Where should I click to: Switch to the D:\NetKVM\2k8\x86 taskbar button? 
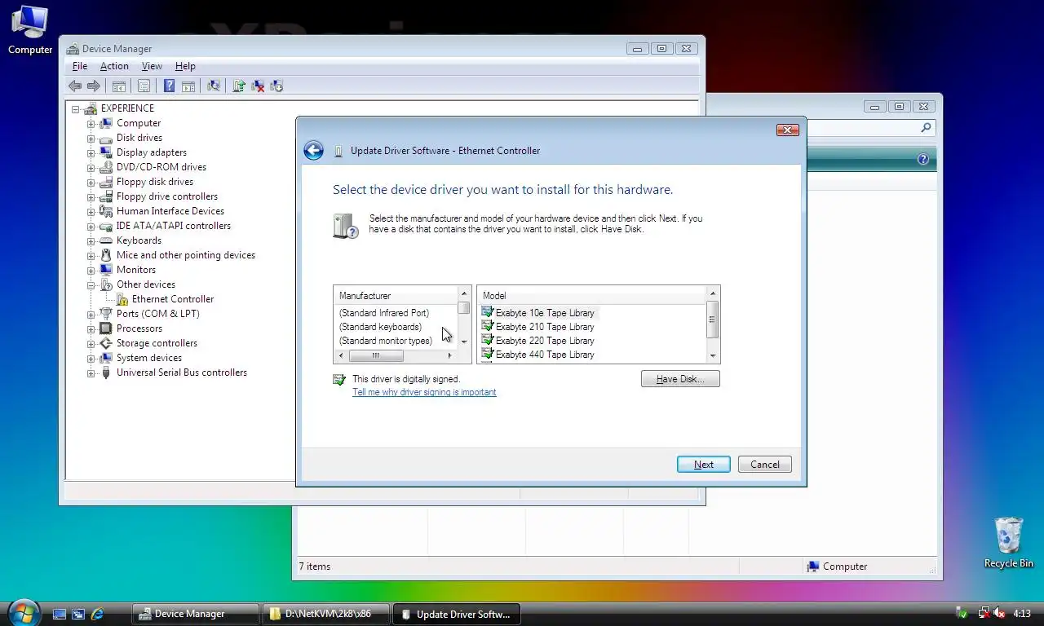[x=326, y=614]
